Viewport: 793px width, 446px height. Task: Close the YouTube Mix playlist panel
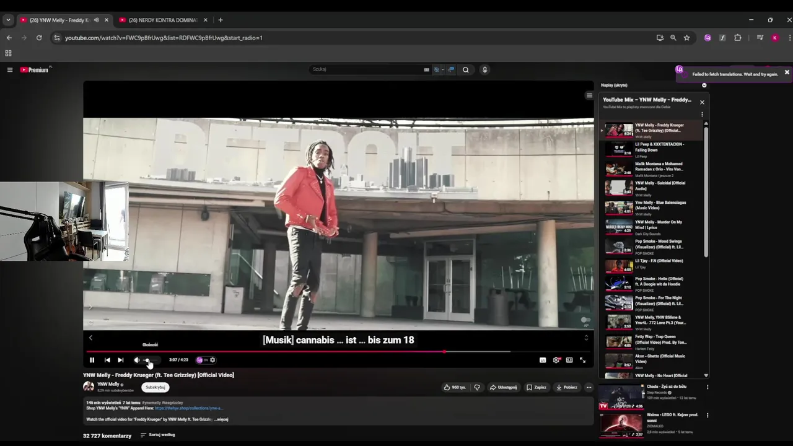pos(702,102)
